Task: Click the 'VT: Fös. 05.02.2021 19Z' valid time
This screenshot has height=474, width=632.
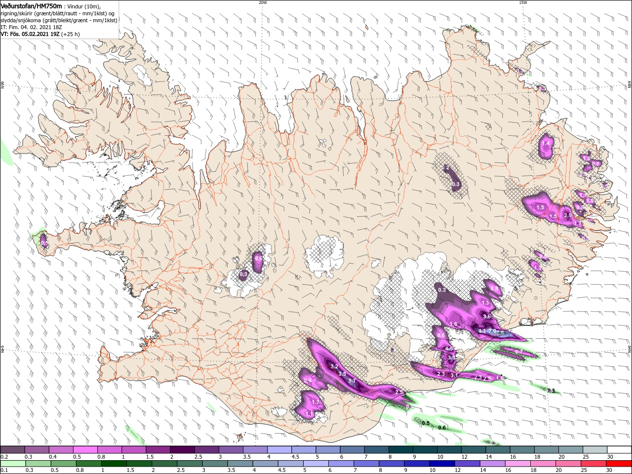Action: tap(30, 35)
